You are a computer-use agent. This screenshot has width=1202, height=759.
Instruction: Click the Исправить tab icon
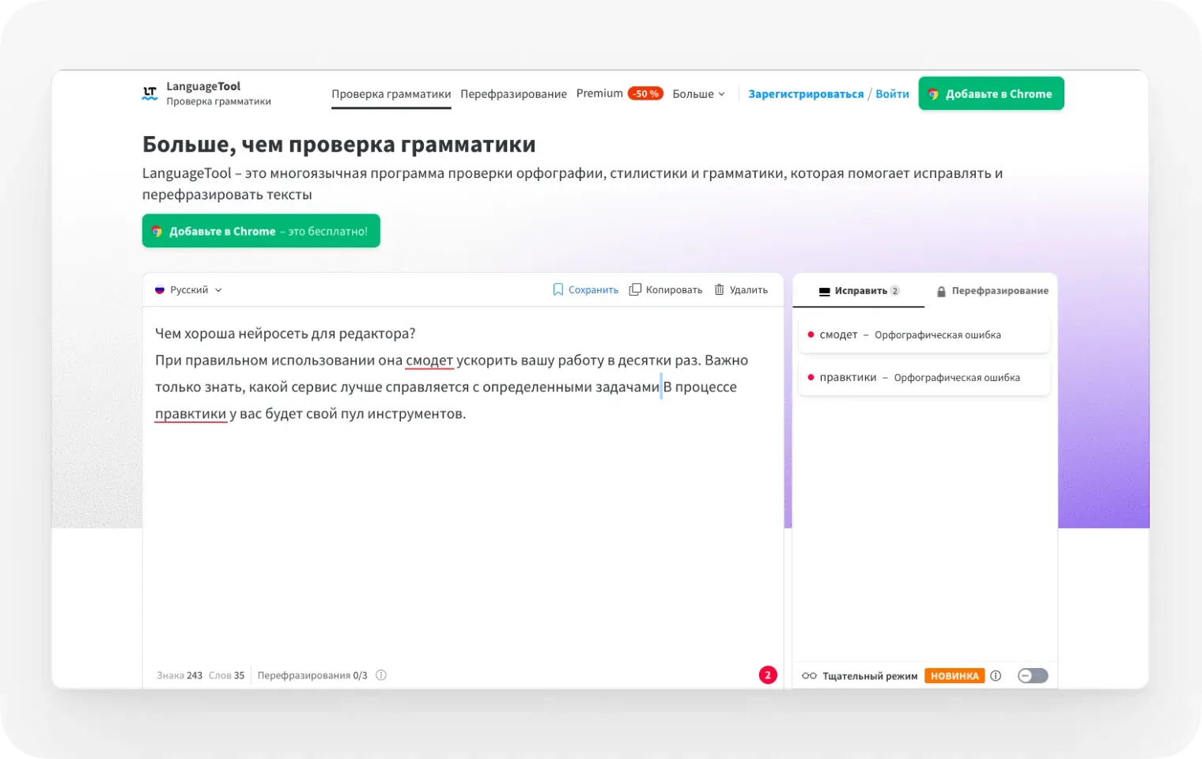coord(825,292)
